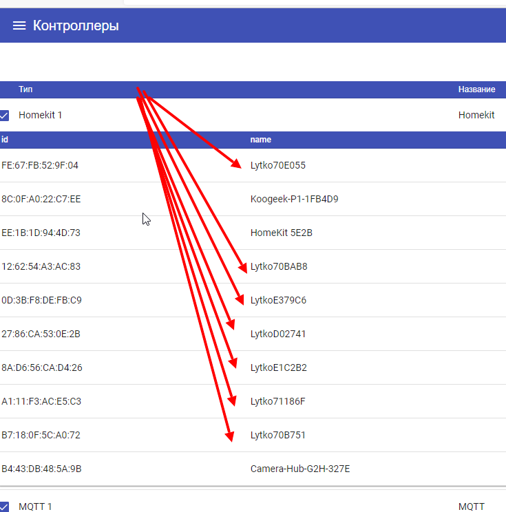This screenshot has width=506, height=512.
Task: Click Homekit in the Название column
Action: [x=476, y=115]
